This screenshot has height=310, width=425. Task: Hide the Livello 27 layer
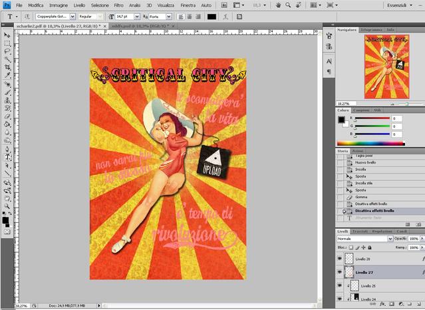[340, 272]
